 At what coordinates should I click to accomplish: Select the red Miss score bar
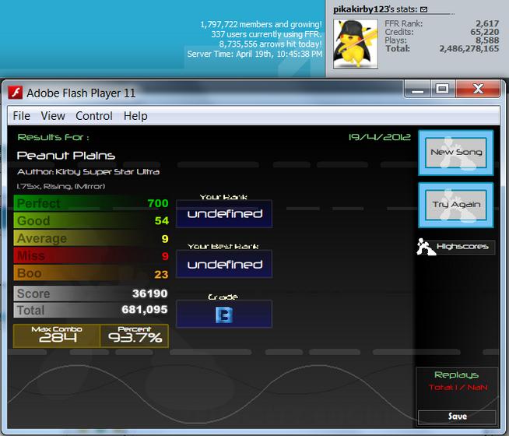(x=91, y=256)
